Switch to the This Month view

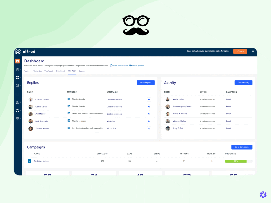pyautogui.click(x=61, y=71)
